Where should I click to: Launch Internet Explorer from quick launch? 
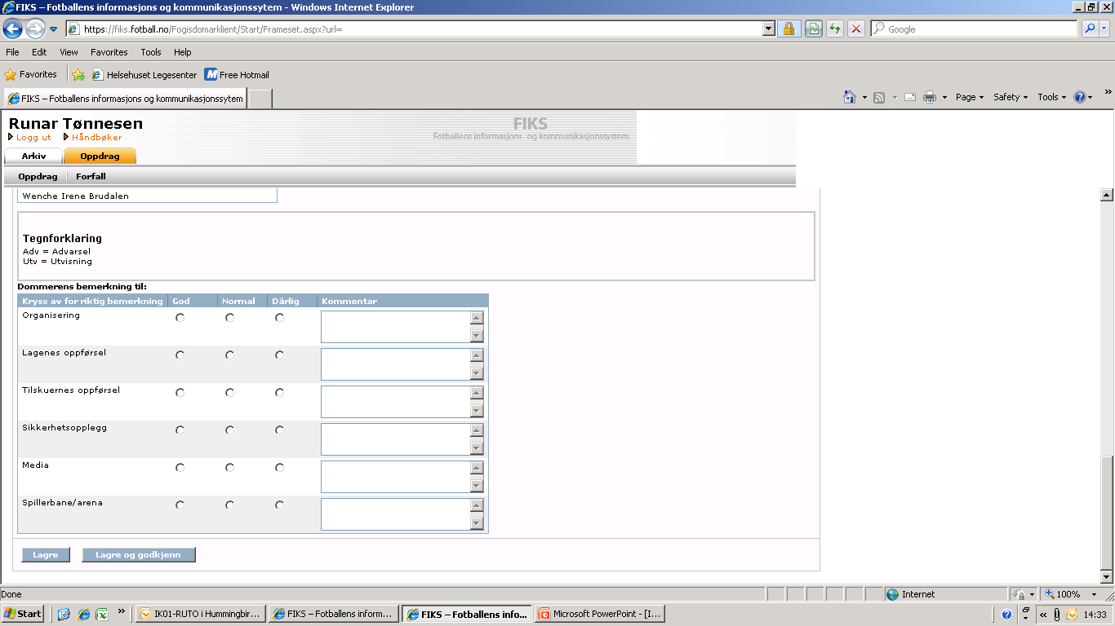83,614
